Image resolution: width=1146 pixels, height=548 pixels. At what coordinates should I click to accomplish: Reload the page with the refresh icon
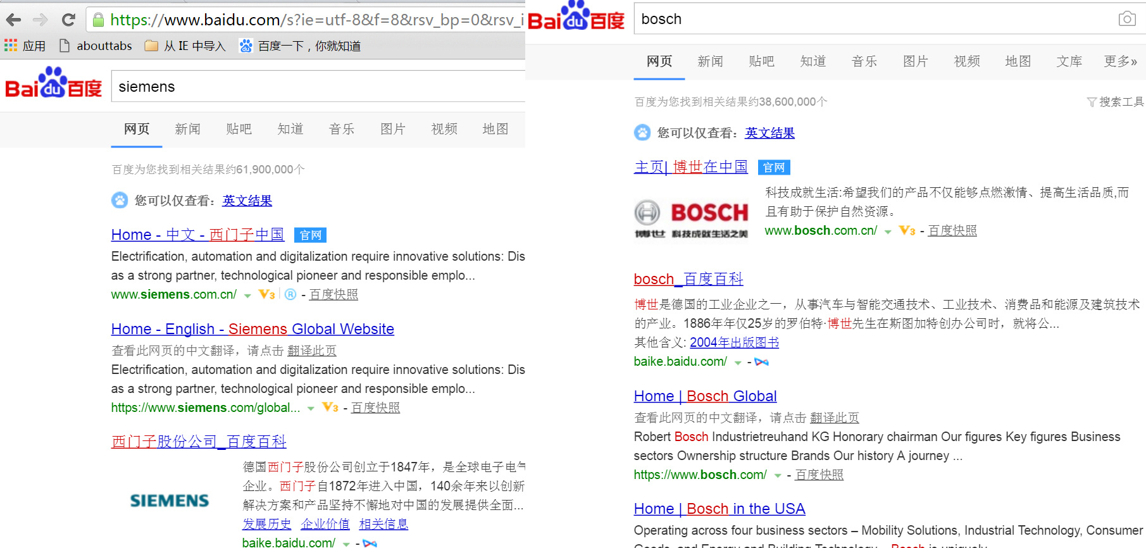coord(68,20)
